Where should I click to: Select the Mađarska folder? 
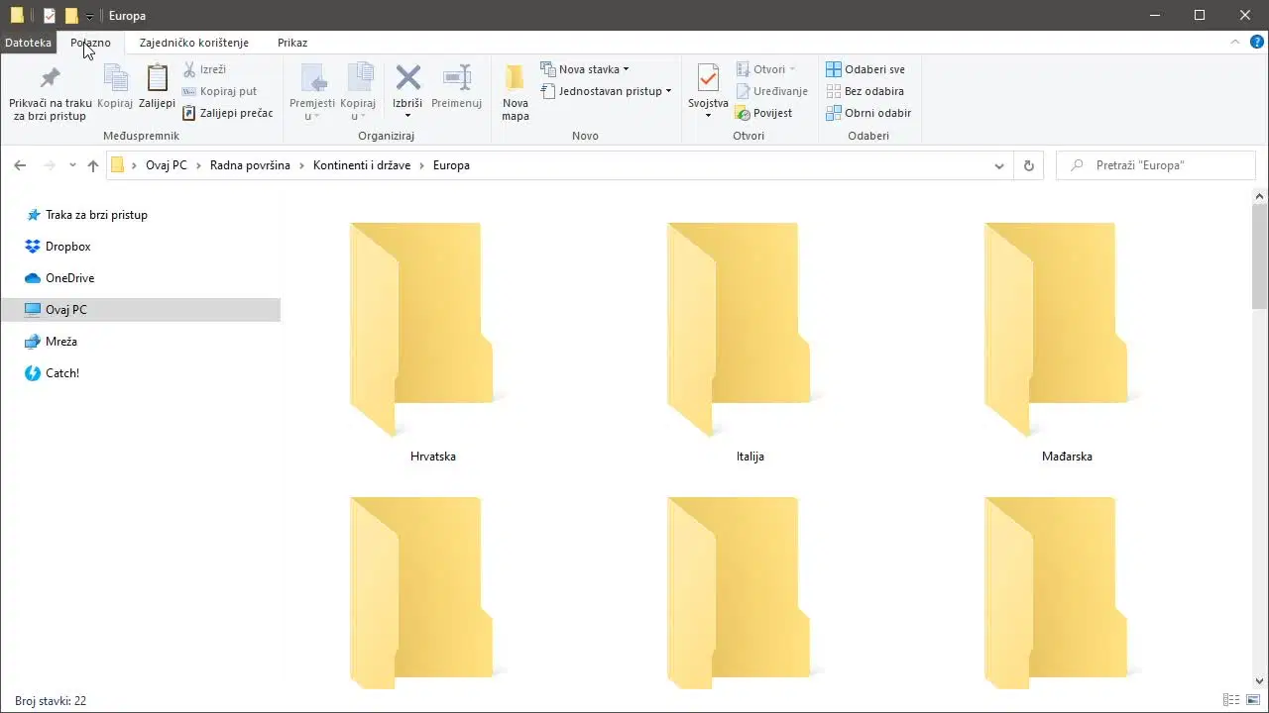(x=1067, y=342)
